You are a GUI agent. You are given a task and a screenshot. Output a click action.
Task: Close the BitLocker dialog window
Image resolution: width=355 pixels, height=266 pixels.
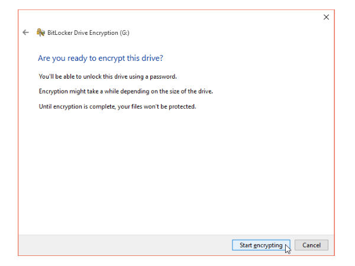[326, 17]
